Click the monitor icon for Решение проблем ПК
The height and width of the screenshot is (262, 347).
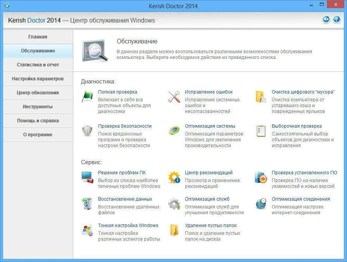coord(87,177)
